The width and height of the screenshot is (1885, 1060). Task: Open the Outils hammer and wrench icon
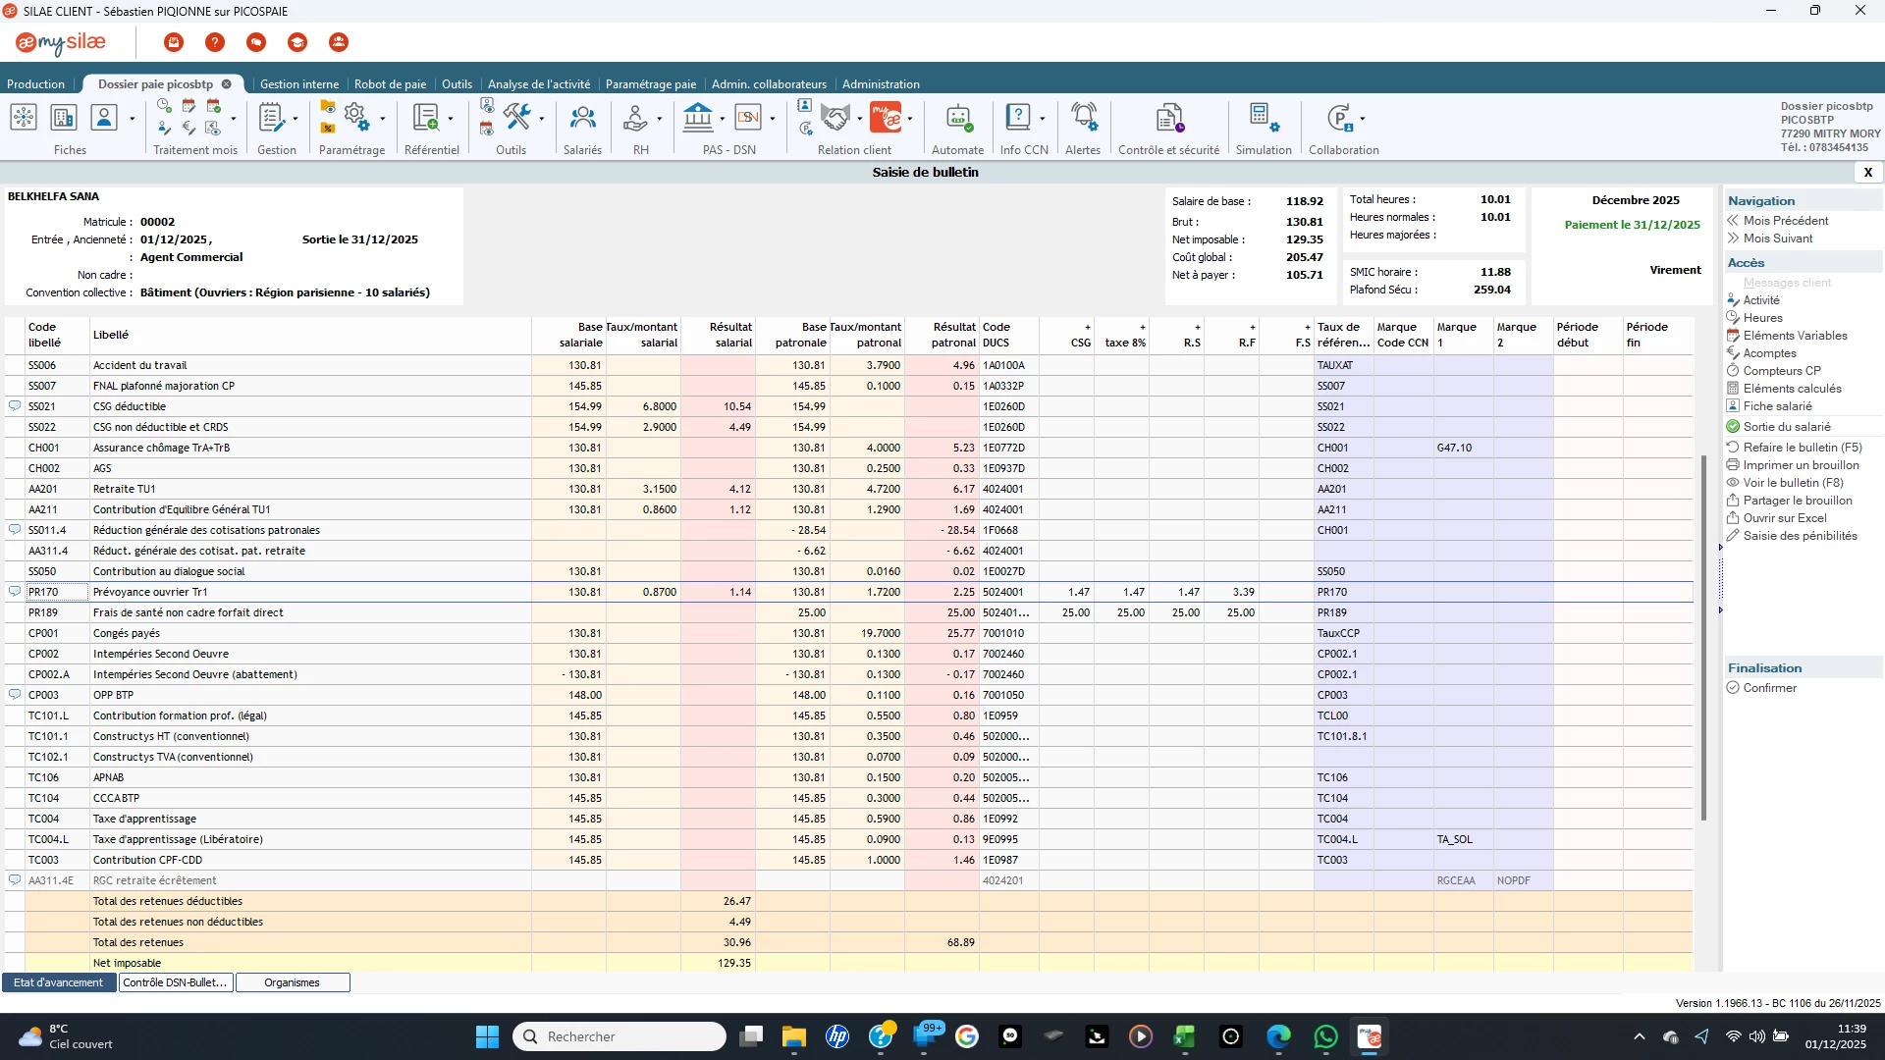click(x=516, y=117)
